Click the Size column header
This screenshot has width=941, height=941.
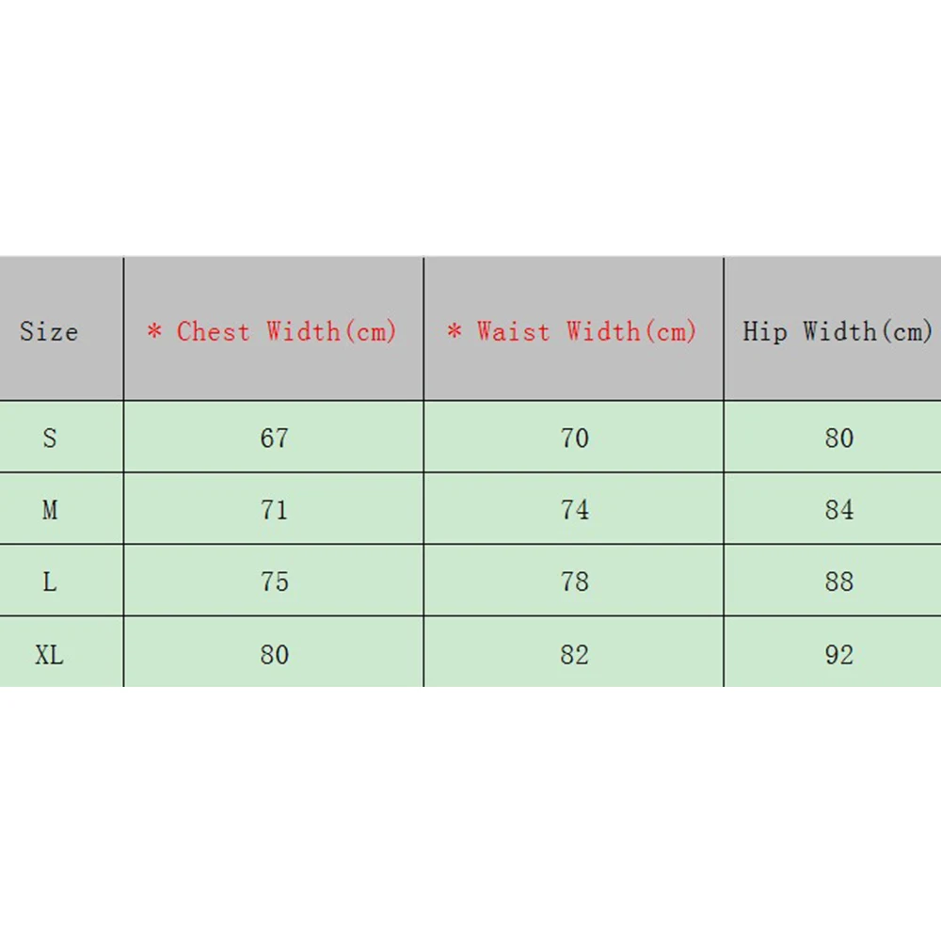[49, 331]
